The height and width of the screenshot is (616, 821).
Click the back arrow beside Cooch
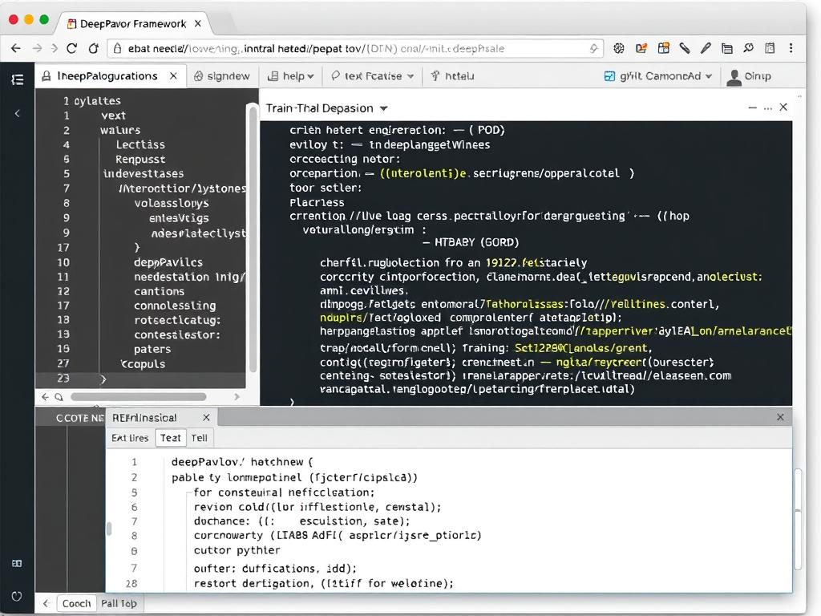[x=46, y=603]
